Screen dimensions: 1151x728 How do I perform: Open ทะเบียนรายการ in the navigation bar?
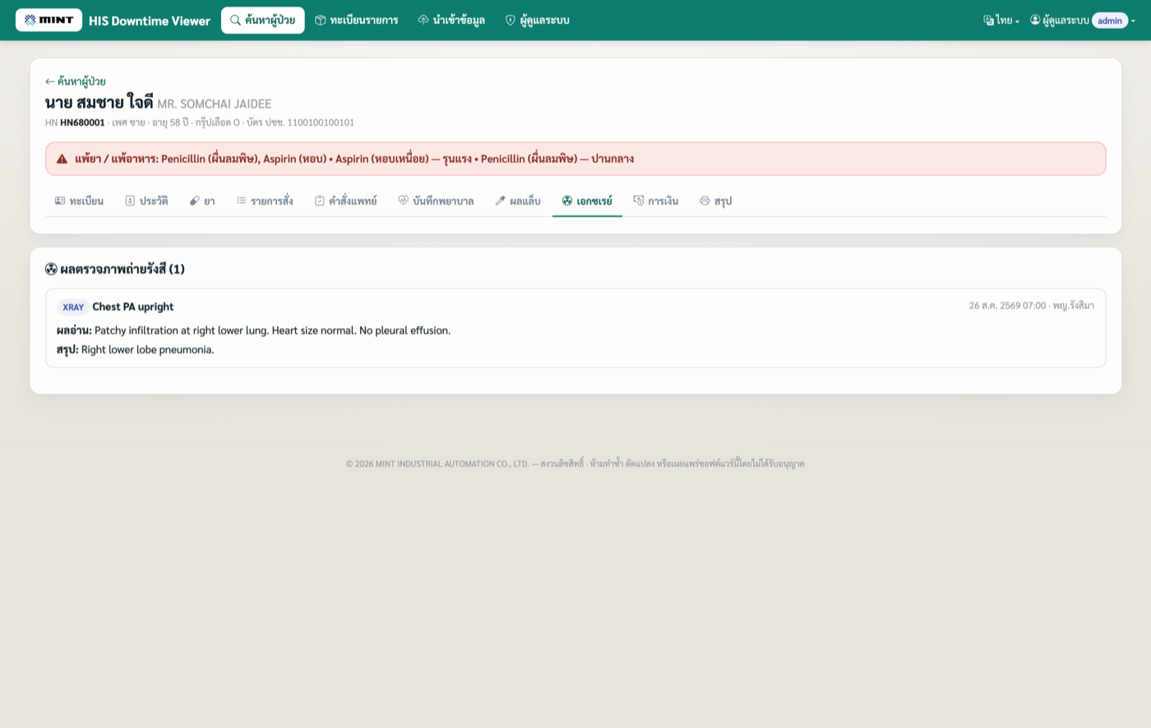[356, 20]
